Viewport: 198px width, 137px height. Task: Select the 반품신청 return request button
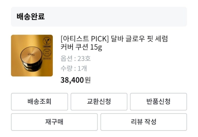158,101
